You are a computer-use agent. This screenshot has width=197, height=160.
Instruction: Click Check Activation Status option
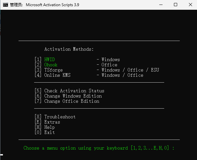(74, 91)
